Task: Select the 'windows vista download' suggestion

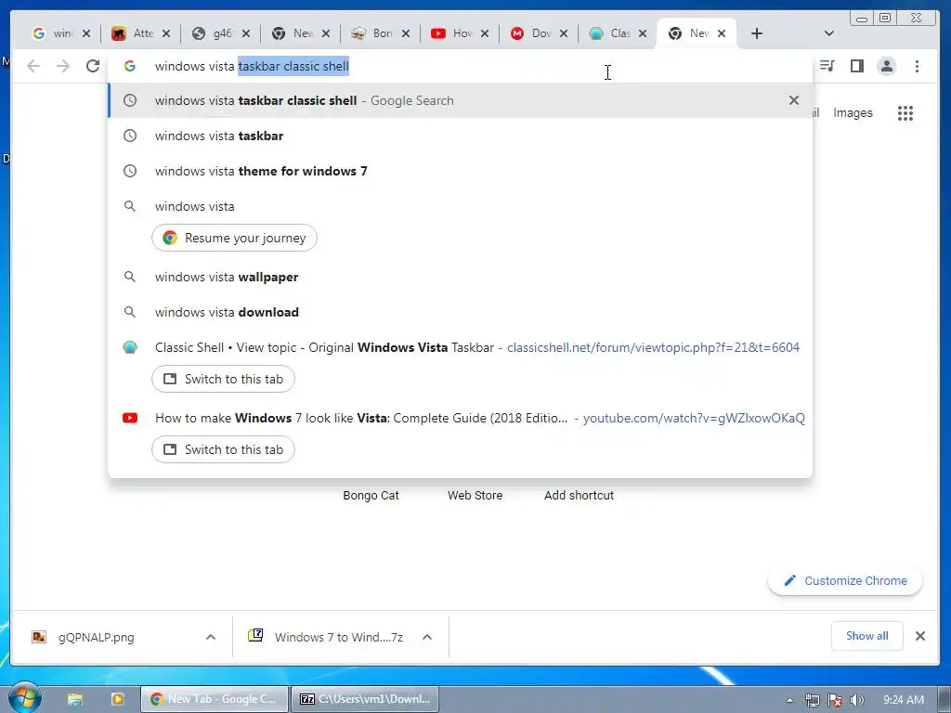Action: [461, 312]
